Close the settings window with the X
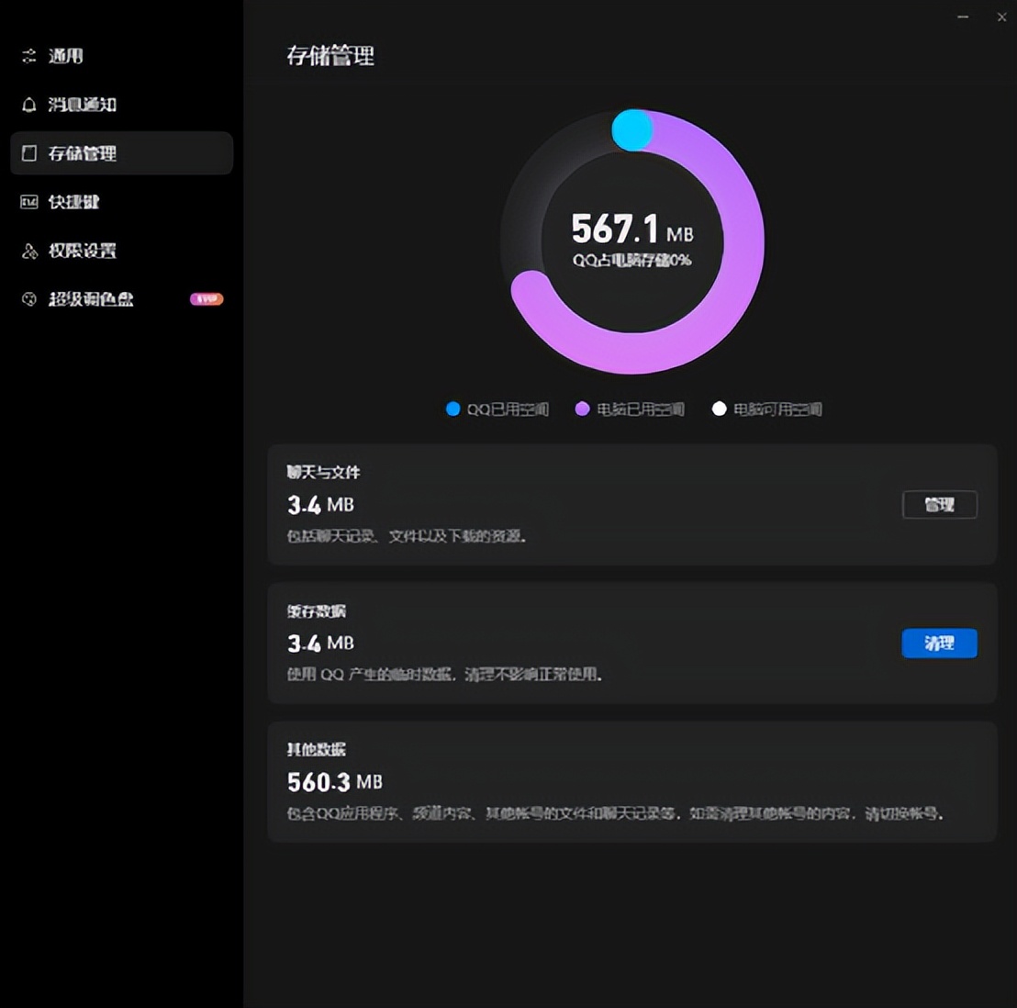Viewport: 1017px width, 1008px height. coord(1000,17)
